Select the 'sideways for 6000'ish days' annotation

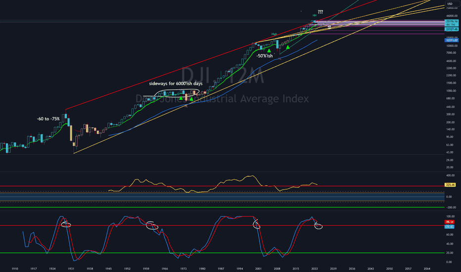pyautogui.click(x=176, y=84)
